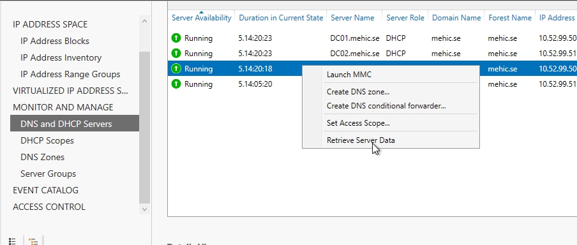Image resolution: width=577 pixels, height=245 pixels.
Task: Sort by Forest Name column header
Action: [509, 18]
